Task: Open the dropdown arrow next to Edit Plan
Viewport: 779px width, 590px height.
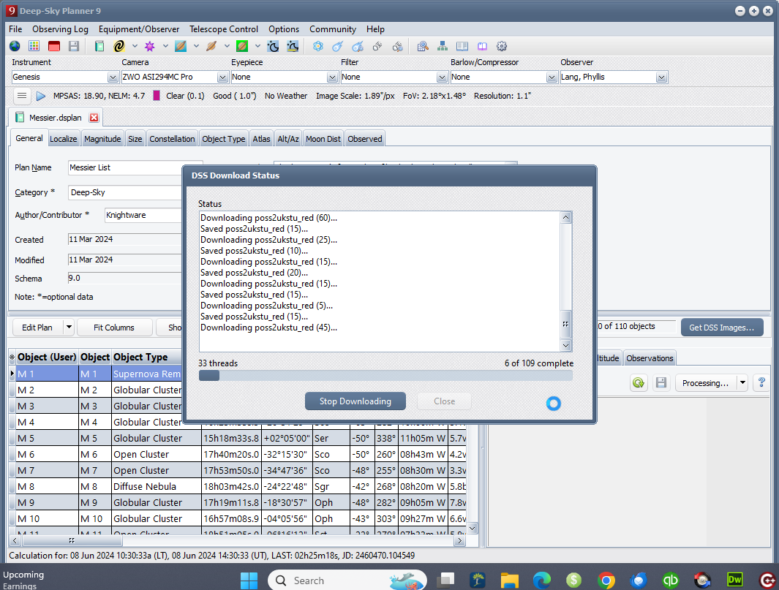Action: click(x=69, y=328)
